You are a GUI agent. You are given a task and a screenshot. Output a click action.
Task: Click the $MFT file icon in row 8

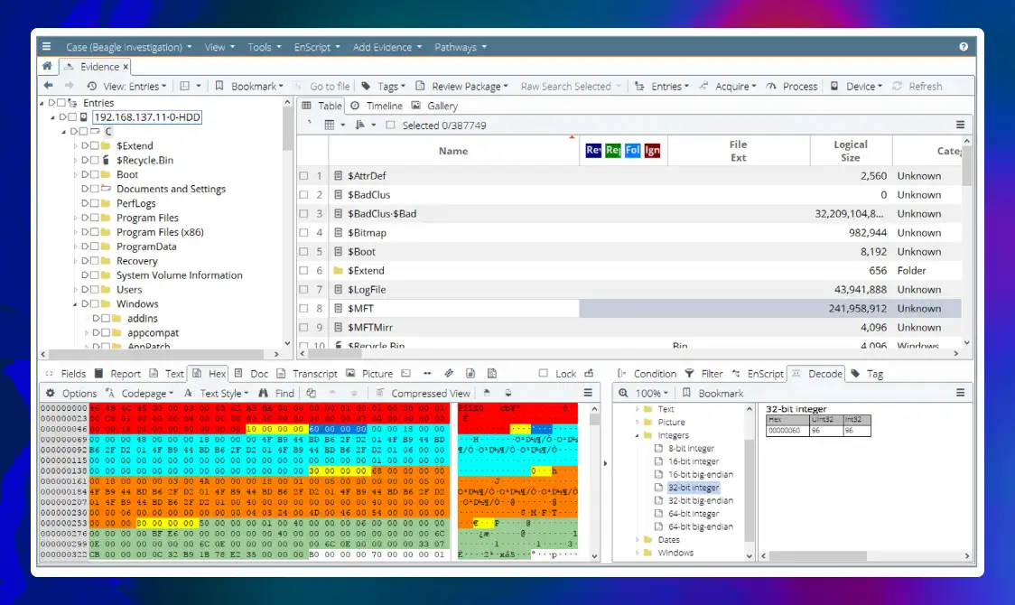[x=338, y=309]
